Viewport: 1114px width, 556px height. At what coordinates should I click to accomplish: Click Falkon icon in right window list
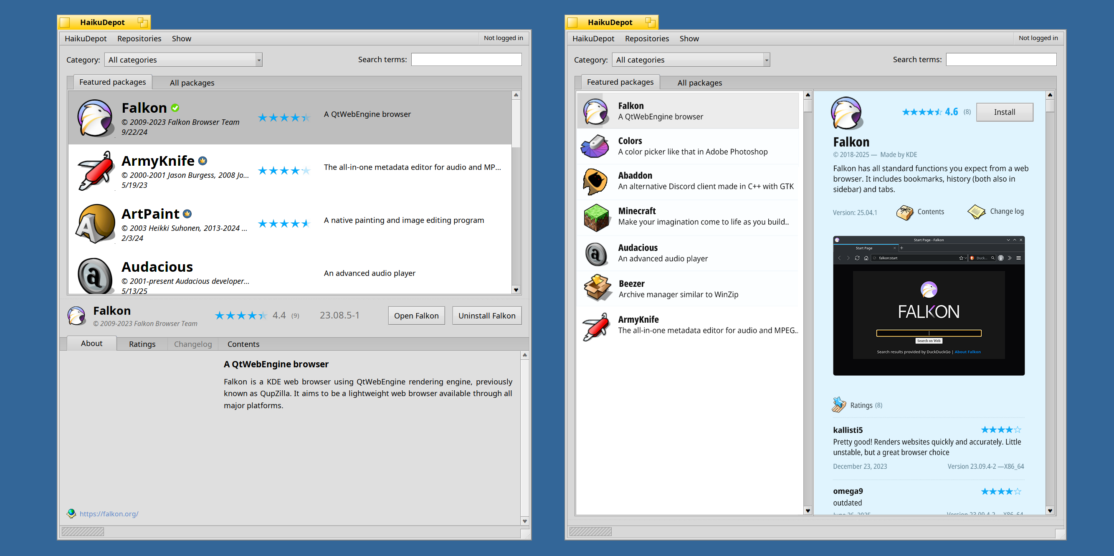coord(595,111)
